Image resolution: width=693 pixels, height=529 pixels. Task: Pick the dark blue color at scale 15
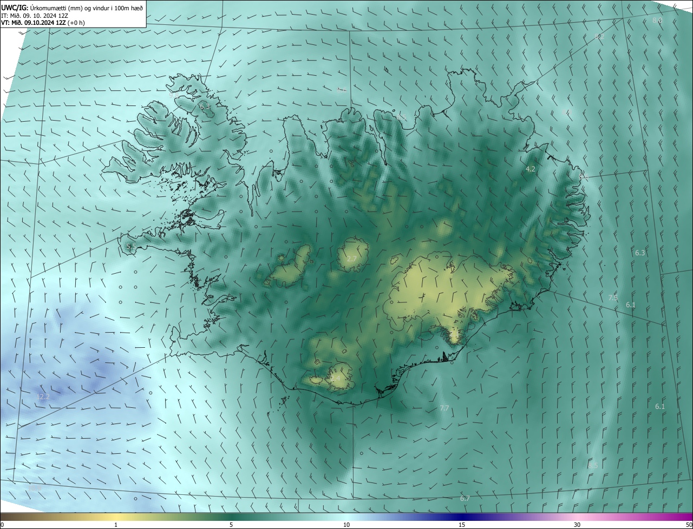tap(462, 517)
